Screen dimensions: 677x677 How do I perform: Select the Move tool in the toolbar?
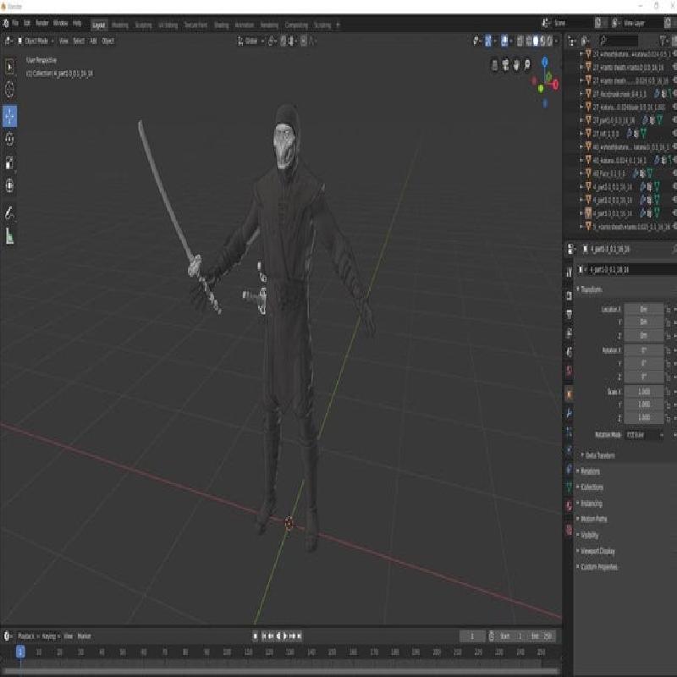click(9, 115)
